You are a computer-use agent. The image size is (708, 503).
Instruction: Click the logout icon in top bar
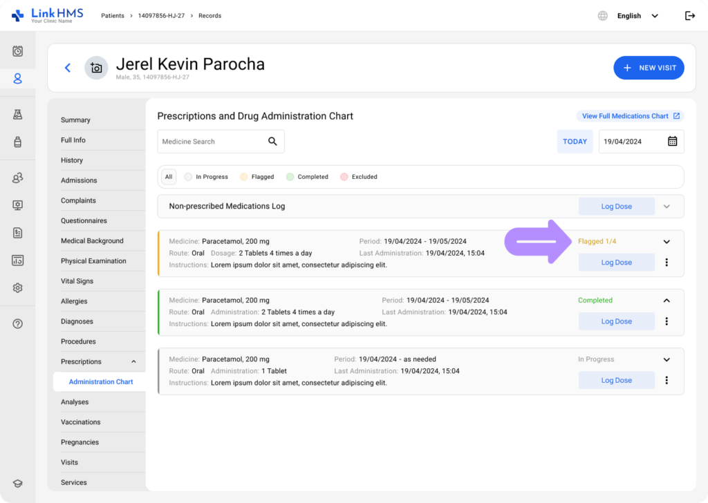689,16
